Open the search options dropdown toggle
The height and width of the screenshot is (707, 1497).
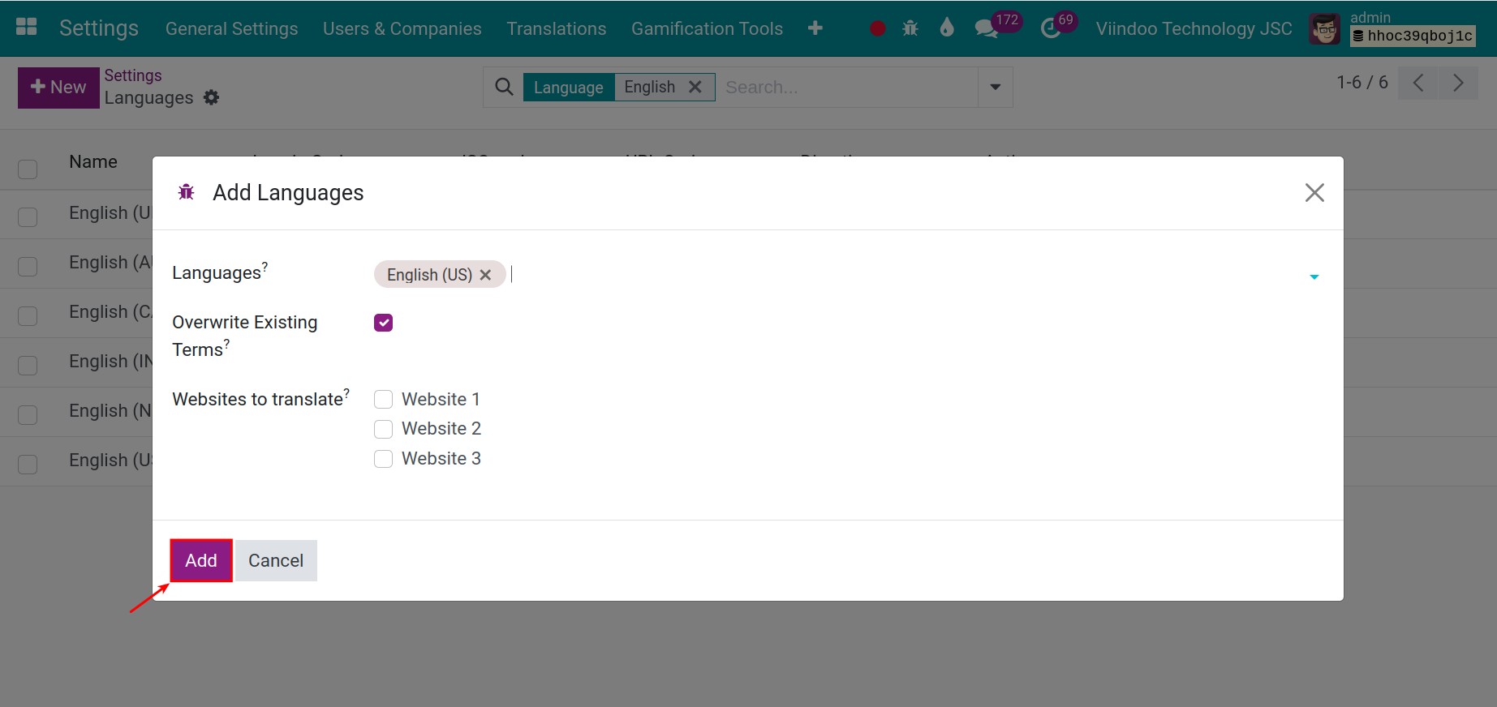pos(996,87)
